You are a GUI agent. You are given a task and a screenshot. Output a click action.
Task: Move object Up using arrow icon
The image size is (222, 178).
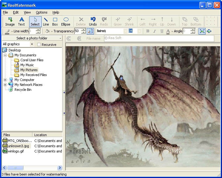[162, 22]
